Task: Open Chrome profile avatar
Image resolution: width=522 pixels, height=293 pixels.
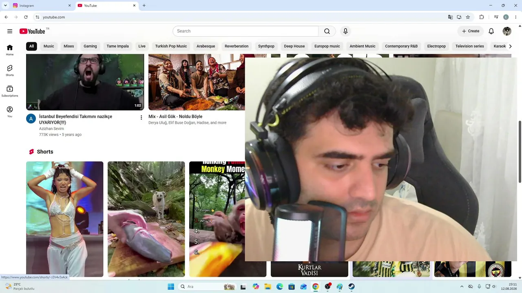Action: tap(506, 17)
